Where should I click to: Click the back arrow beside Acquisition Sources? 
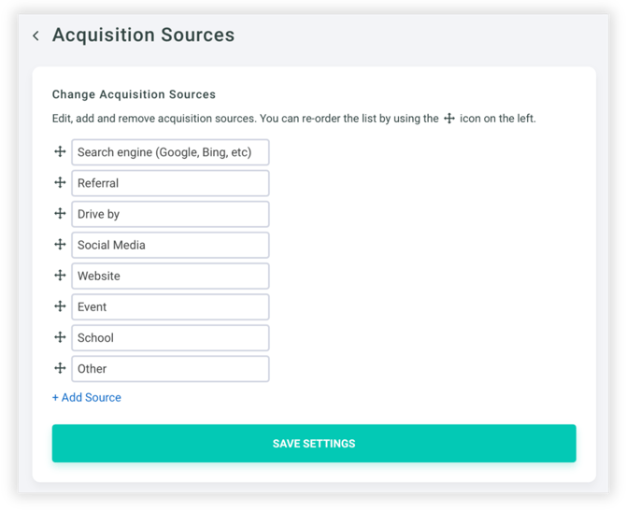point(36,36)
